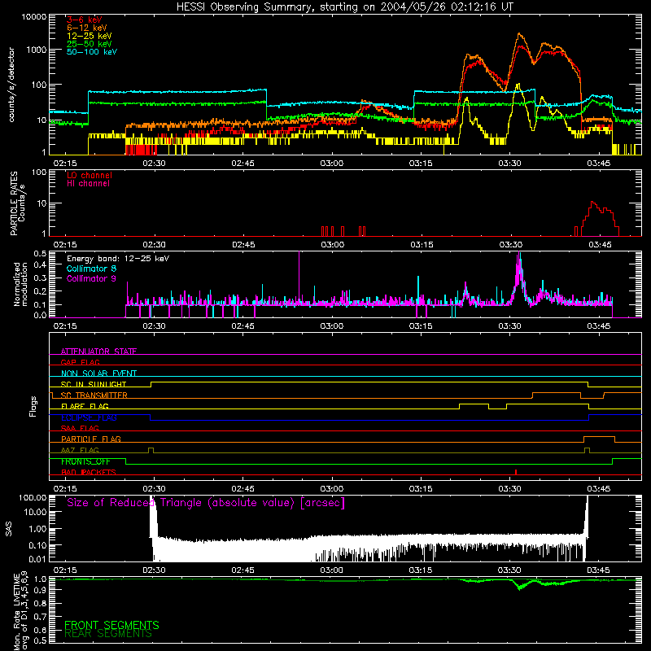Click the '10.00' tick on SAS axis
Image resolution: width=651 pixels, height=651 pixels.
pyautogui.click(x=35, y=512)
